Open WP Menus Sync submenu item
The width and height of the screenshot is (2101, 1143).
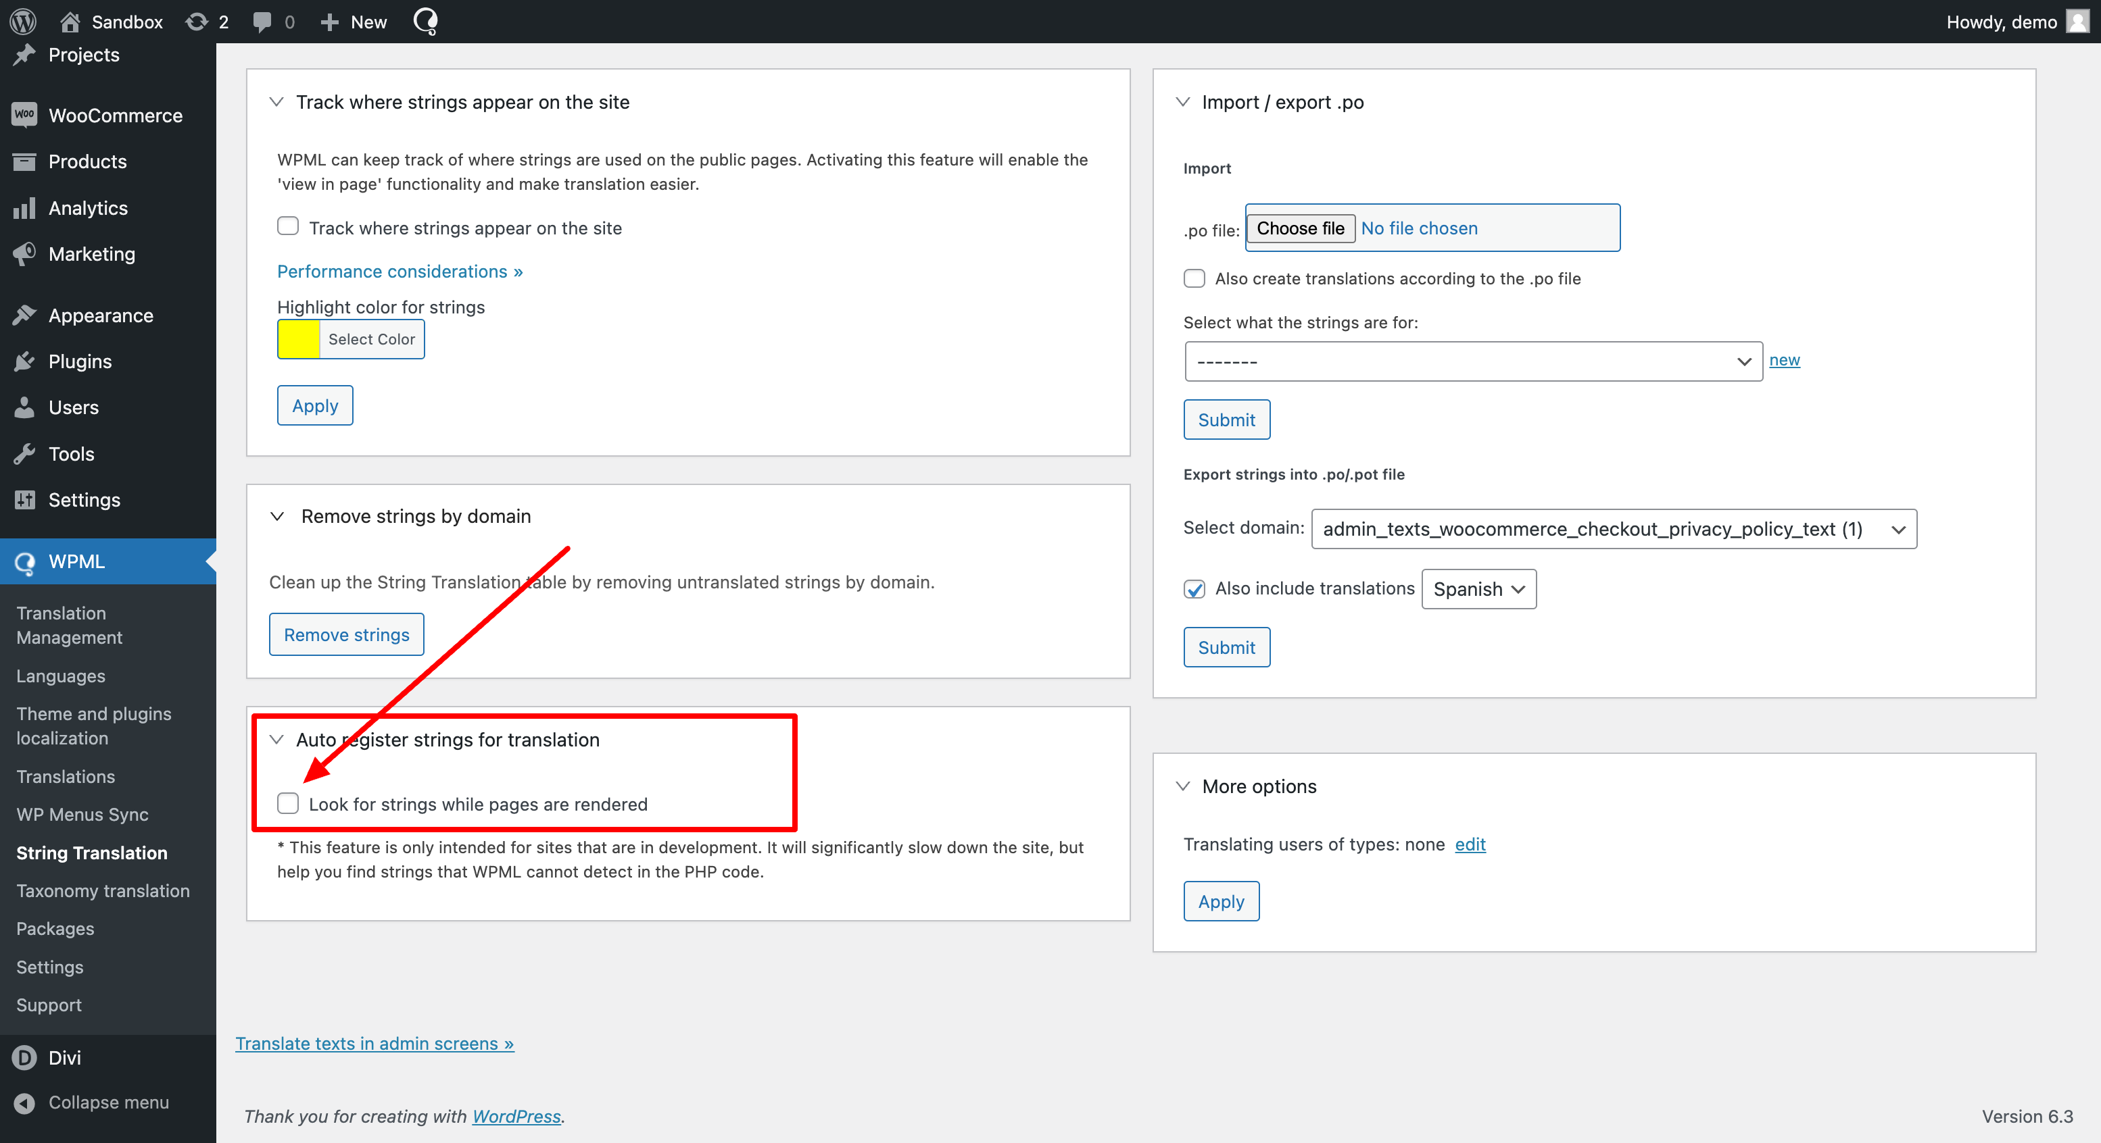pyautogui.click(x=82, y=815)
